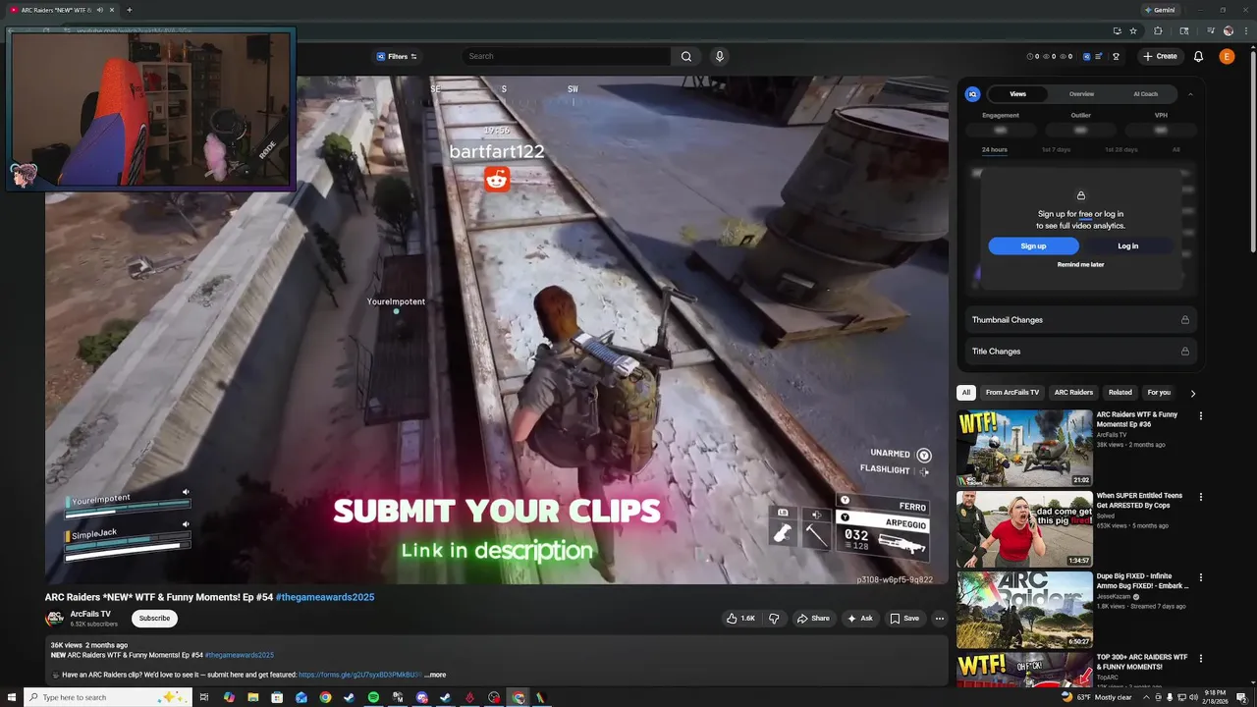Click the YouTube search field
The width and height of the screenshot is (1257, 707).
pyautogui.click(x=565, y=56)
